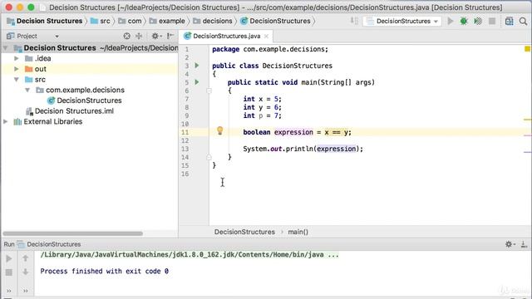Click the run gutter arrow on line 3
Viewport: 532px width, 299px height.
click(197, 66)
